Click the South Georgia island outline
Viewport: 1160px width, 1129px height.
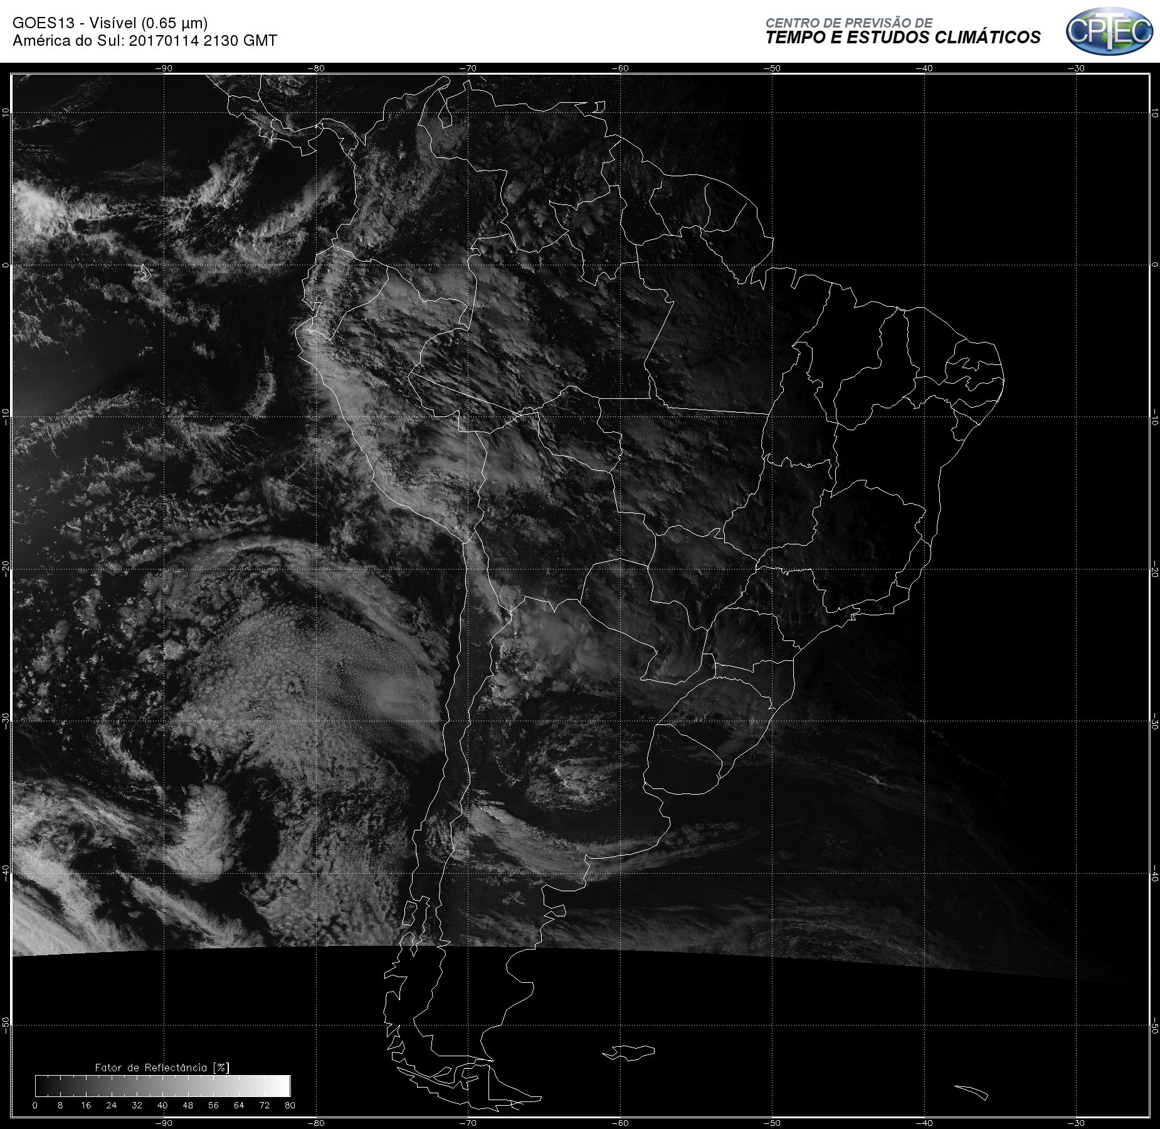click(971, 1092)
